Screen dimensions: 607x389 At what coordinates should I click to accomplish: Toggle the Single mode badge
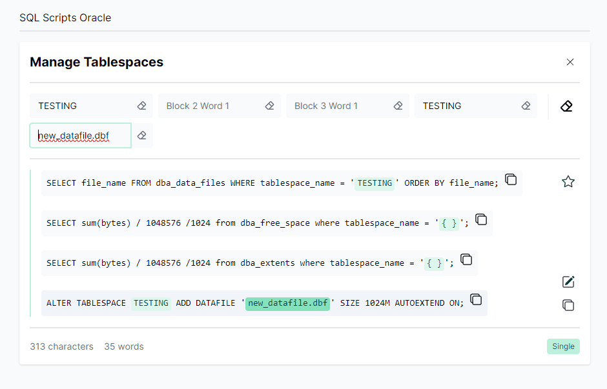click(563, 346)
